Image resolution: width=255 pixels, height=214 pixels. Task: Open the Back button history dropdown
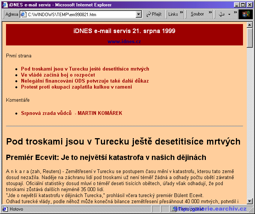[x=229, y=14]
